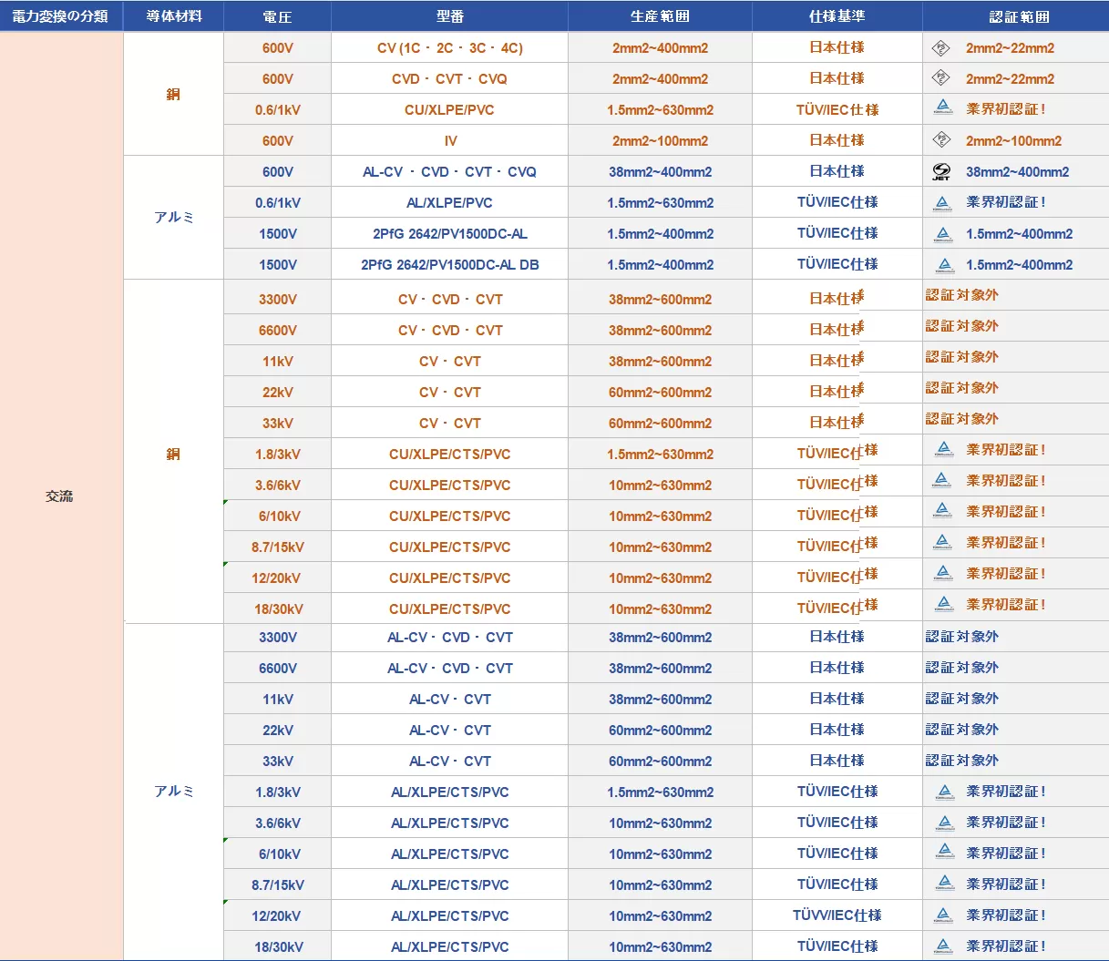Click PSE mark in CV (1C・2C・3C・4C) row
The width and height of the screenshot is (1109, 961).
[941, 48]
